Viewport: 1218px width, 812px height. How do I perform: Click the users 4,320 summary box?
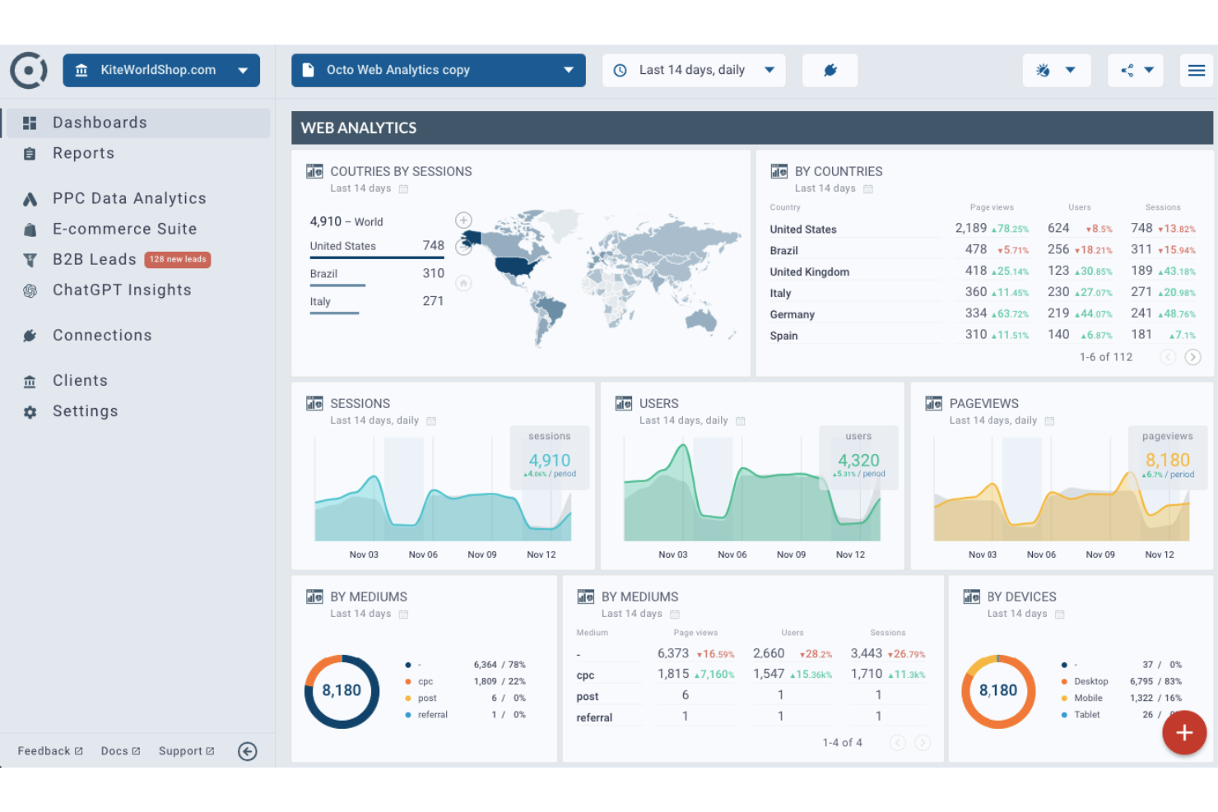858,458
